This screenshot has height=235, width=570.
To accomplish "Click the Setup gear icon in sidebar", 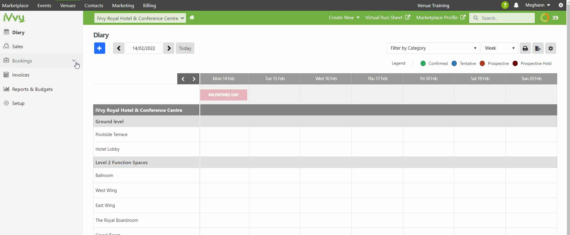I will 6,103.
